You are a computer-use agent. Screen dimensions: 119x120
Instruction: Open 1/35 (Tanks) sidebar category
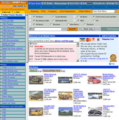[13, 24]
